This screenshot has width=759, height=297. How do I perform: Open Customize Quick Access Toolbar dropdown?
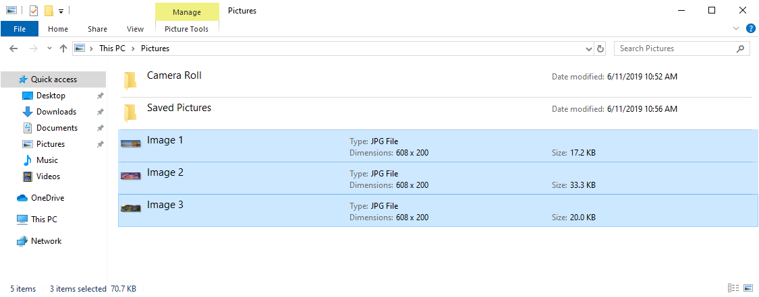click(61, 11)
